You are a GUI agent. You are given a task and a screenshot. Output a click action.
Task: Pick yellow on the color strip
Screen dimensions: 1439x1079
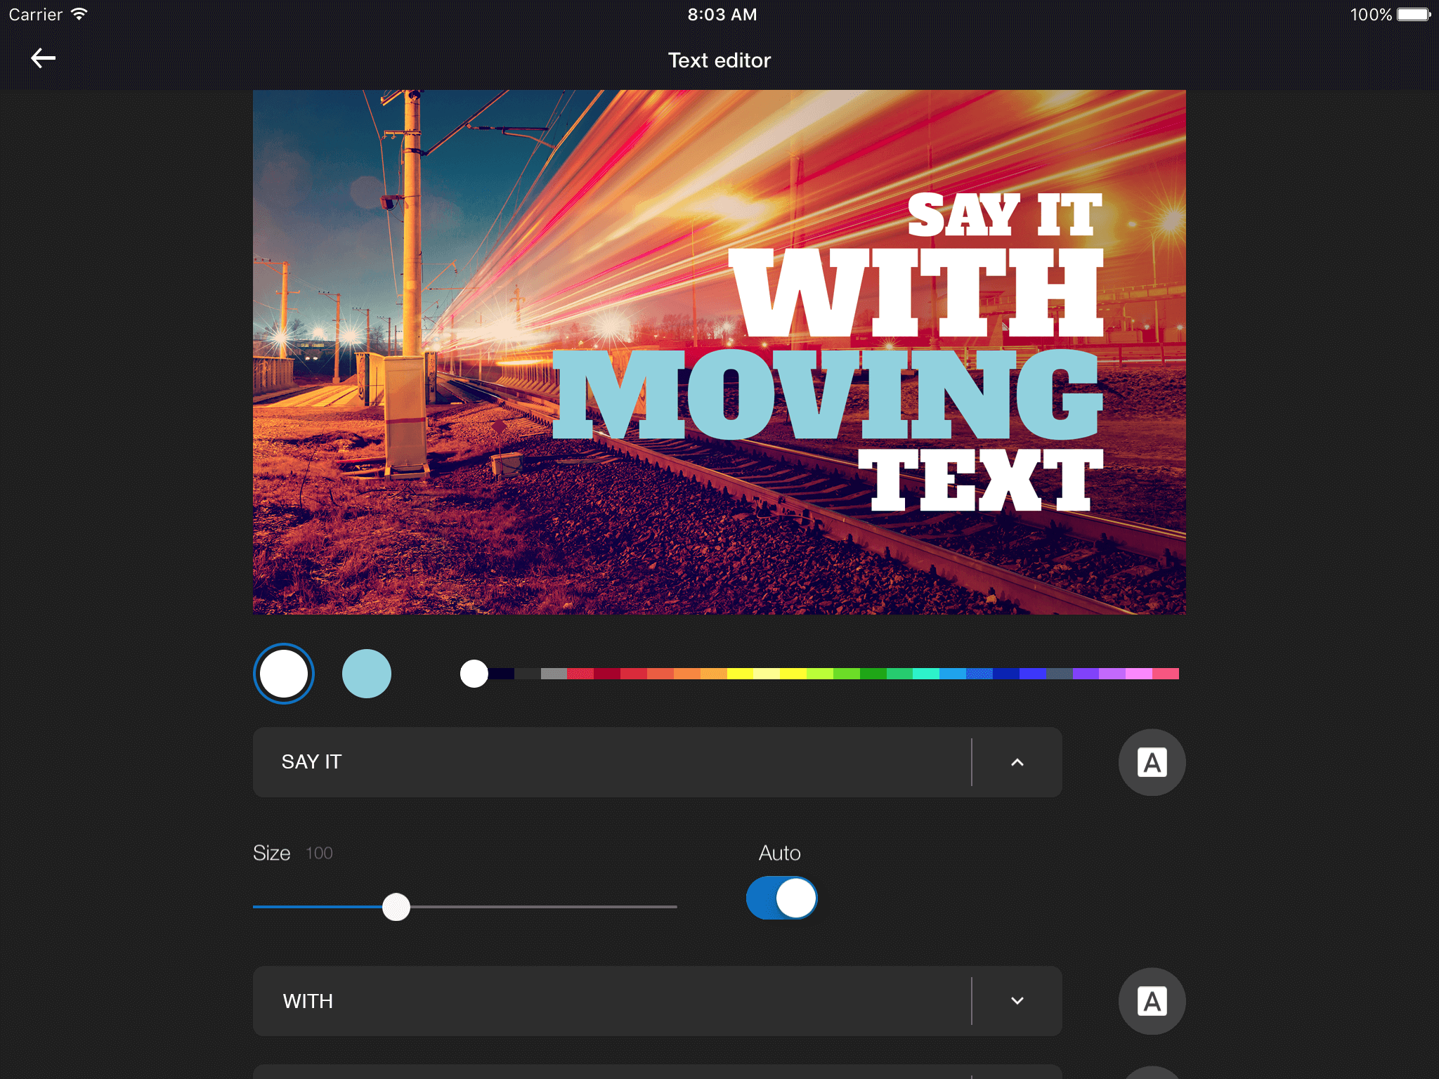point(741,674)
